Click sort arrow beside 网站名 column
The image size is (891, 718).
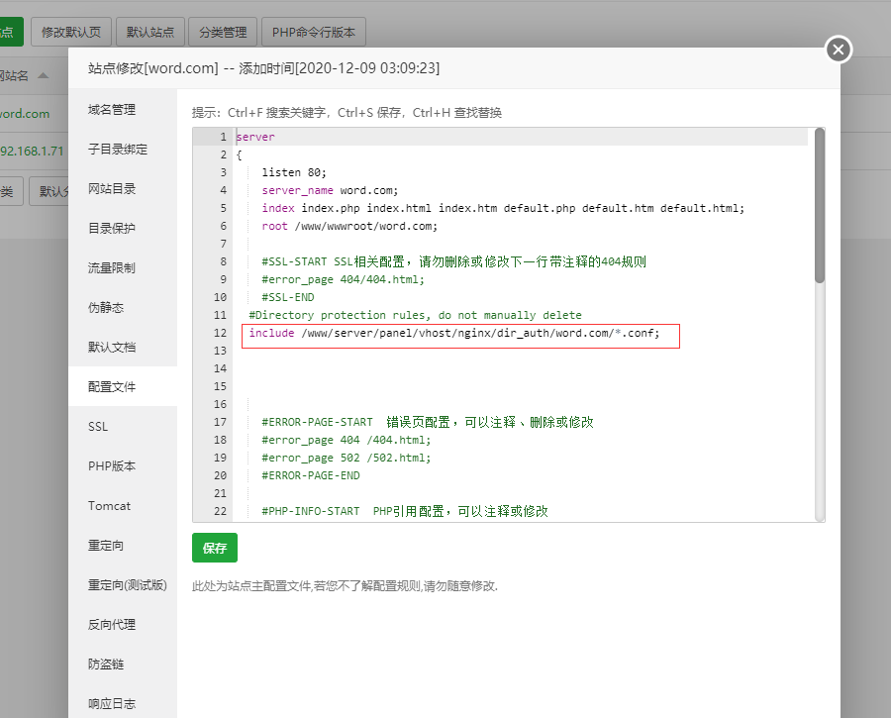click(x=41, y=76)
